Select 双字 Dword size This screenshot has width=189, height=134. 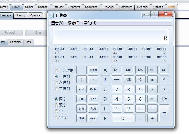point(60,105)
